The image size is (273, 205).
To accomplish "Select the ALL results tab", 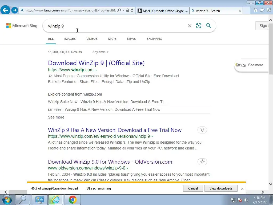I will tap(51, 39).
